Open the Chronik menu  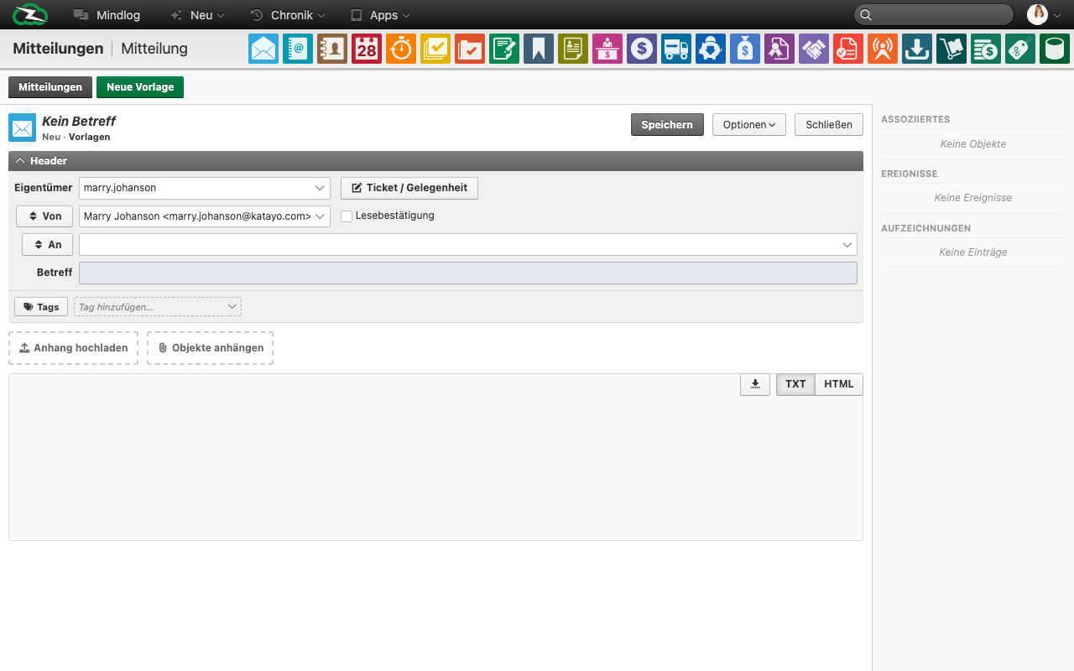[288, 15]
